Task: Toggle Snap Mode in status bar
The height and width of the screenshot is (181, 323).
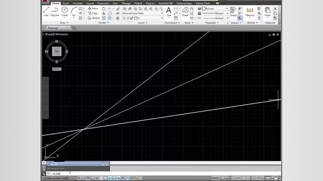Action: [x=84, y=178]
